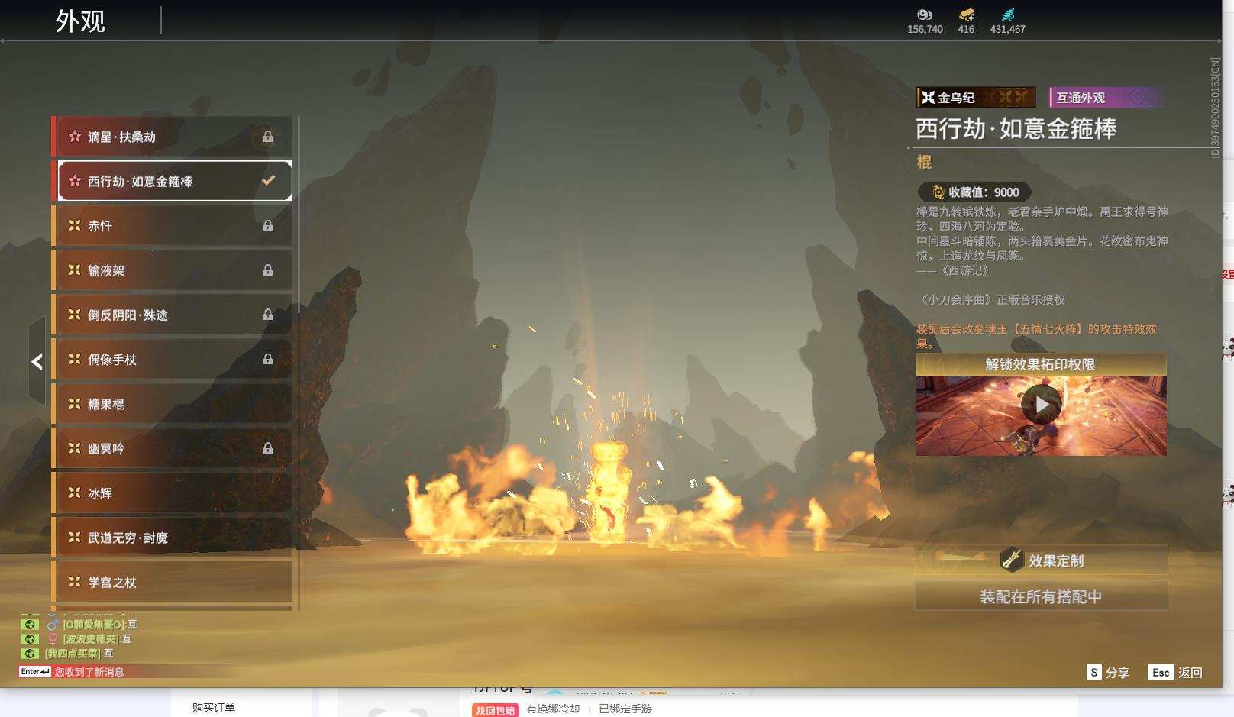Click the rarity icon beside 学宫之杖

(x=75, y=582)
